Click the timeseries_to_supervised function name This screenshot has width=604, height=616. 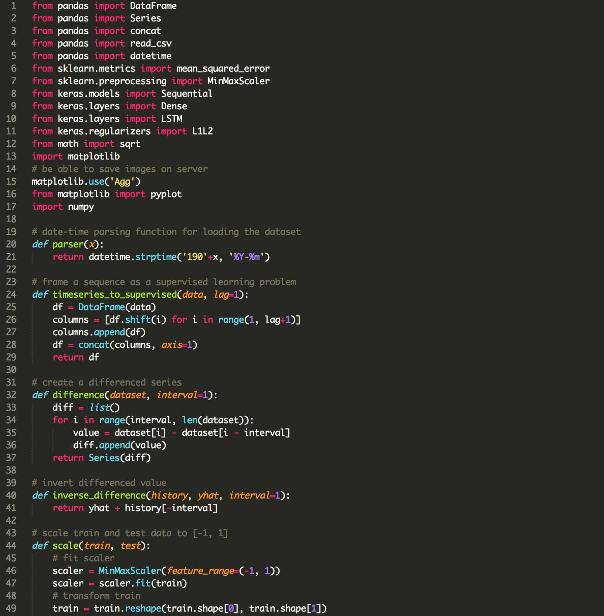[x=115, y=295]
